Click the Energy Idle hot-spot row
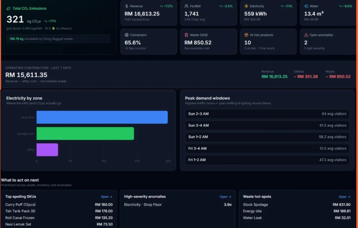 [297, 211]
